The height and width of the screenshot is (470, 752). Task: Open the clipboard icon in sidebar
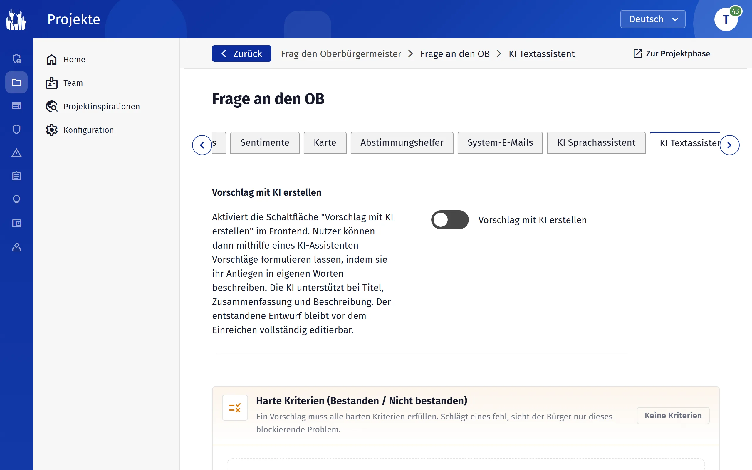point(16,176)
